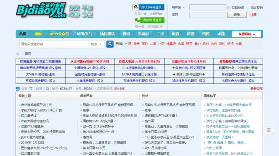This screenshot has width=279, height=156.
Task: Click the 登录 button
Action: click(237, 15)
